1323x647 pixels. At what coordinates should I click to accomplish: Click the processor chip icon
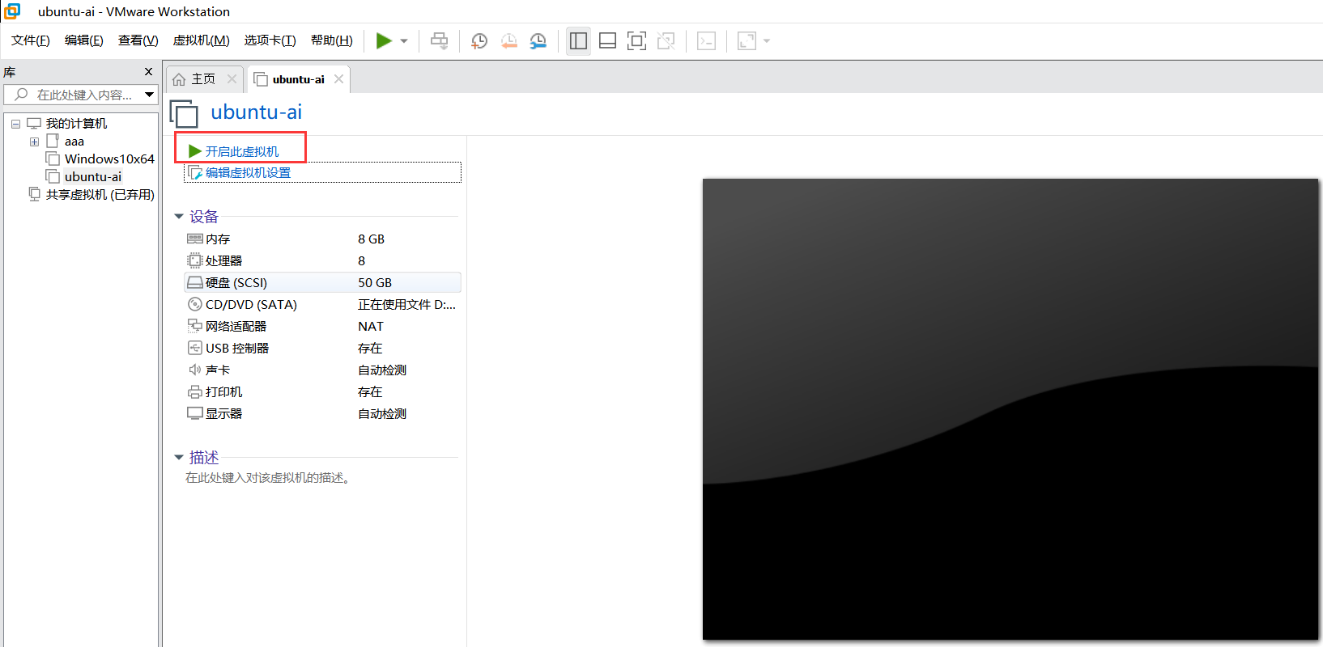point(194,261)
